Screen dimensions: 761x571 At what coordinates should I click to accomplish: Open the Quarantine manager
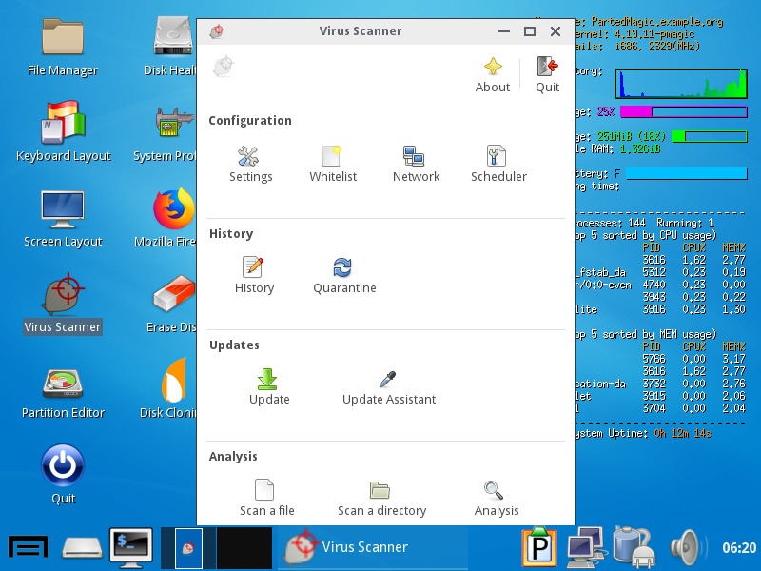343,269
